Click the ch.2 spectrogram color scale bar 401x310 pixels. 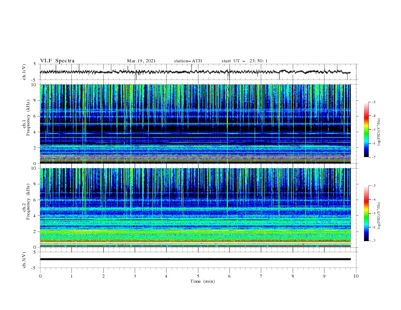pos(366,213)
